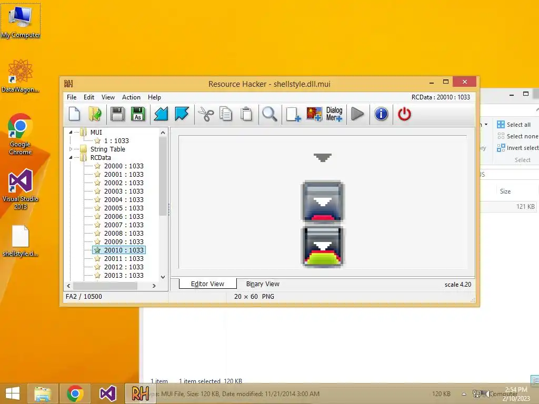Image resolution: width=539 pixels, height=404 pixels.
Task: Add a new blank resource with the page-plus icon
Action: [293, 114]
